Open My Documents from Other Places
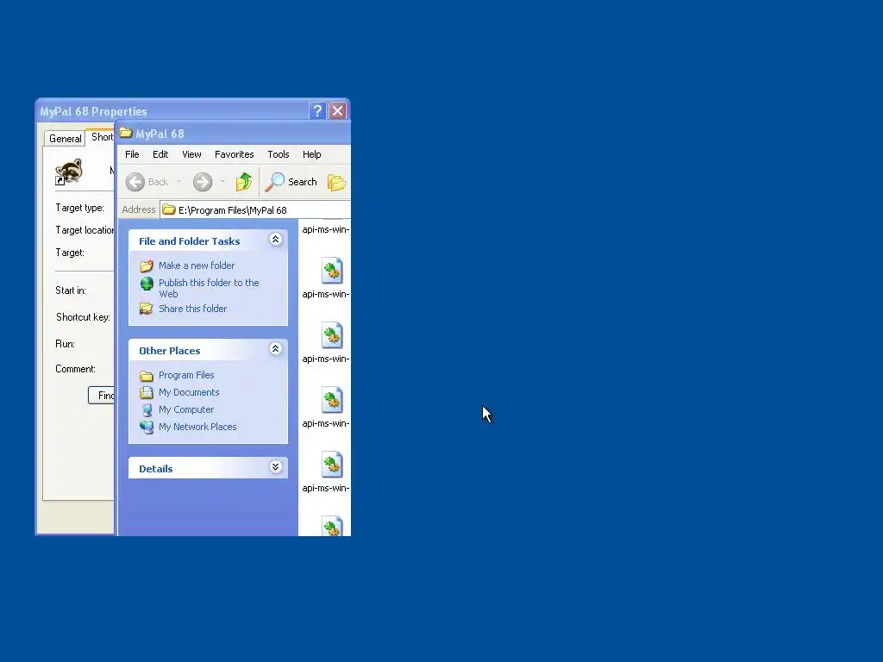The height and width of the screenshot is (662, 883). click(189, 392)
